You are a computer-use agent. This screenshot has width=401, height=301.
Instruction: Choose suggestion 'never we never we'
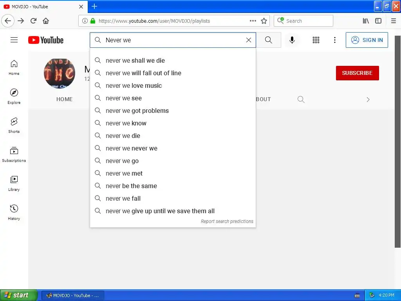173,148
